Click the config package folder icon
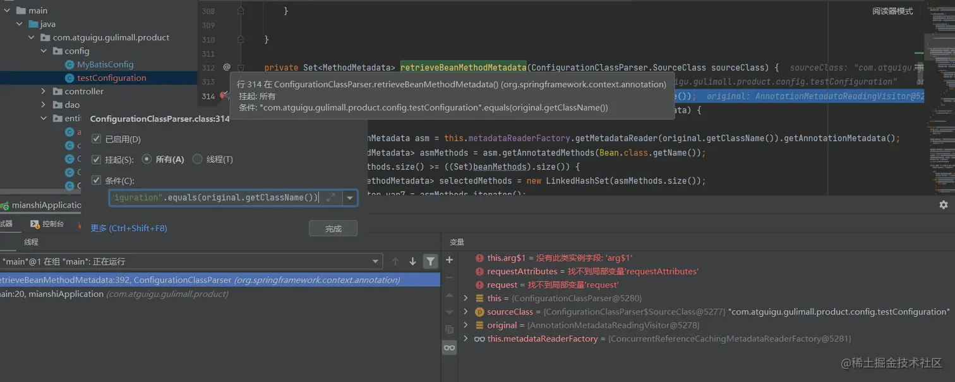This screenshot has width=955, height=382. [57, 51]
